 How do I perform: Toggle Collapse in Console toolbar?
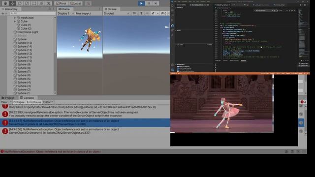(19, 102)
